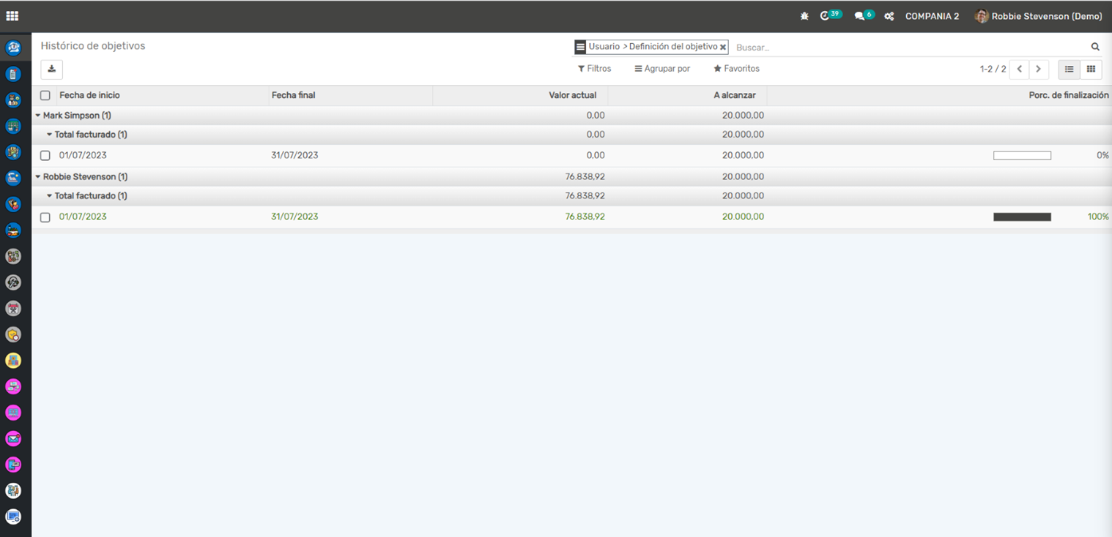Image resolution: width=1112 pixels, height=537 pixels.
Task: Click the 100% completion progress bar
Action: tap(1022, 217)
